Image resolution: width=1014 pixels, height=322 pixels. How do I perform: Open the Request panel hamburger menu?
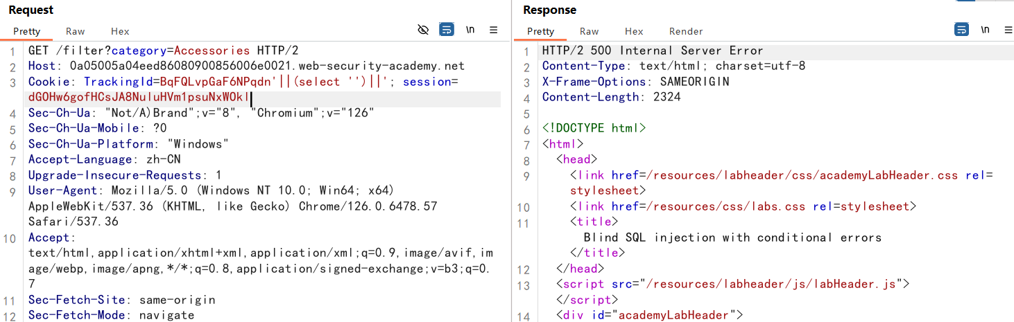click(x=494, y=30)
